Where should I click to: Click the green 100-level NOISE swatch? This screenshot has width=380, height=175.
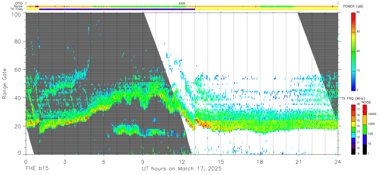pos(365,129)
